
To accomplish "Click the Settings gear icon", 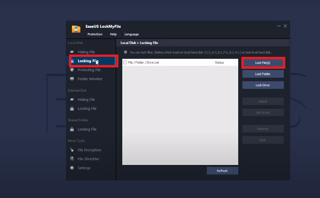I will [x=72, y=168].
